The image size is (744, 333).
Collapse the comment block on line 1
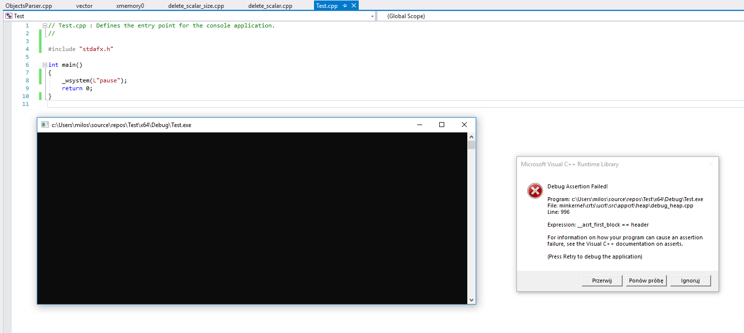[44, 25]
